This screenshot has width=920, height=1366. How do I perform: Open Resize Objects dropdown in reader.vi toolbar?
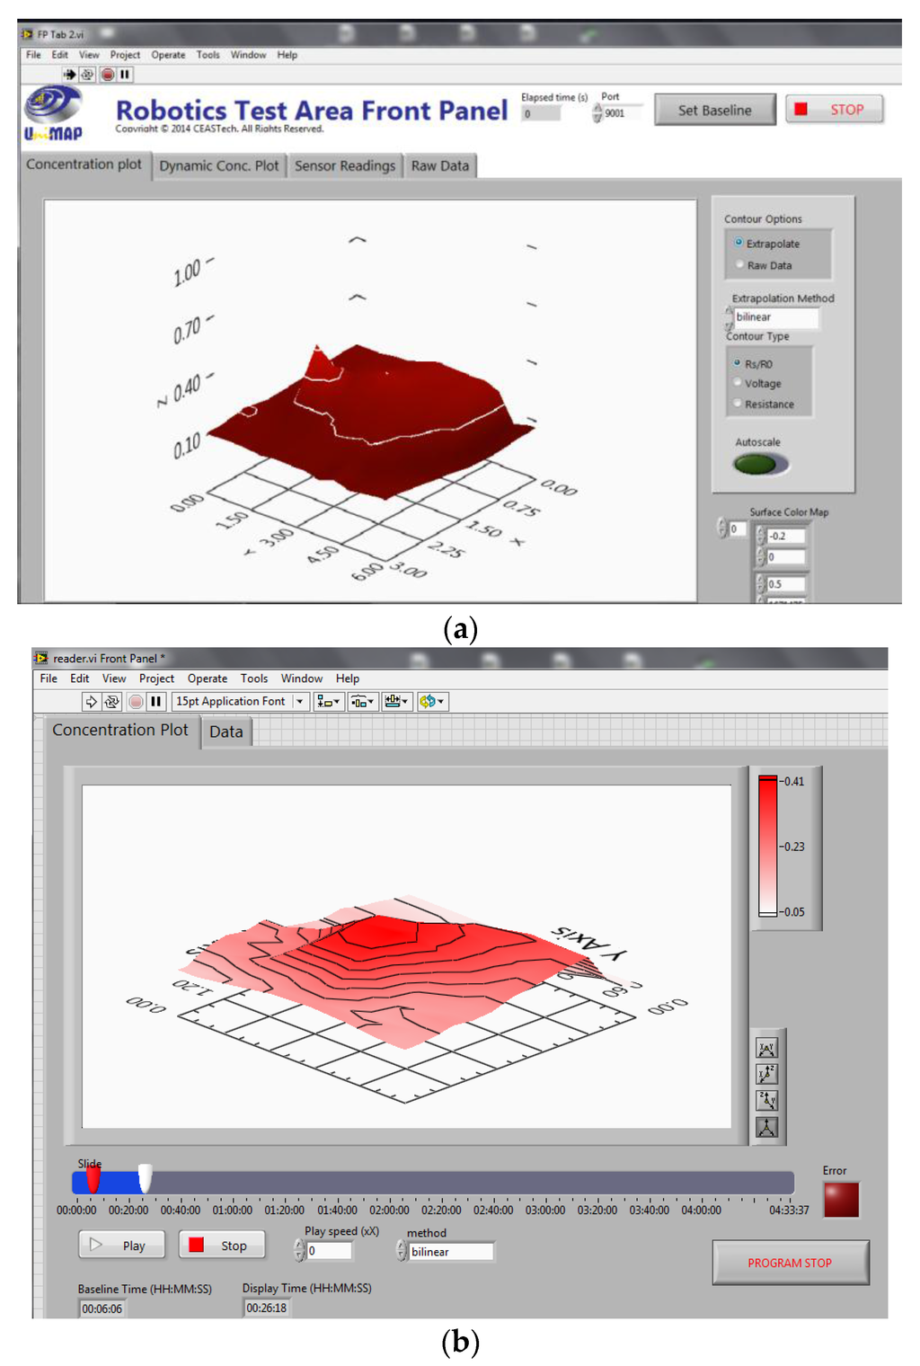click(396, 701)
